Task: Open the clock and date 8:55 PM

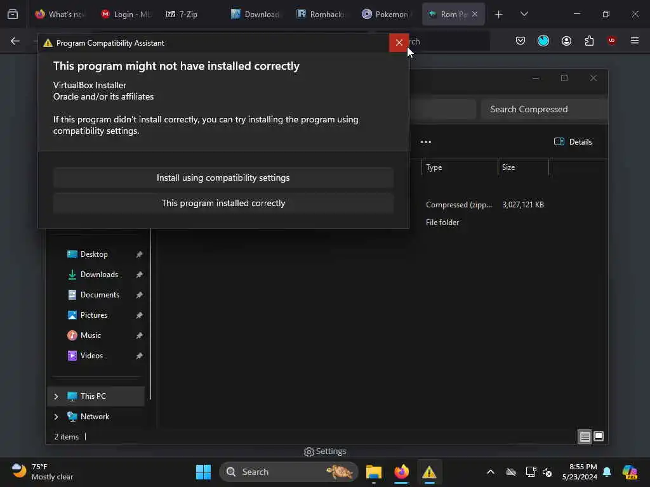Action: click(580, 472)
